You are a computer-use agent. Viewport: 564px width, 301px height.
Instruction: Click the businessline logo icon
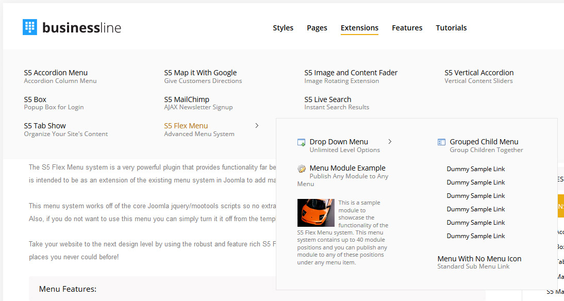(x=30, y=27)
